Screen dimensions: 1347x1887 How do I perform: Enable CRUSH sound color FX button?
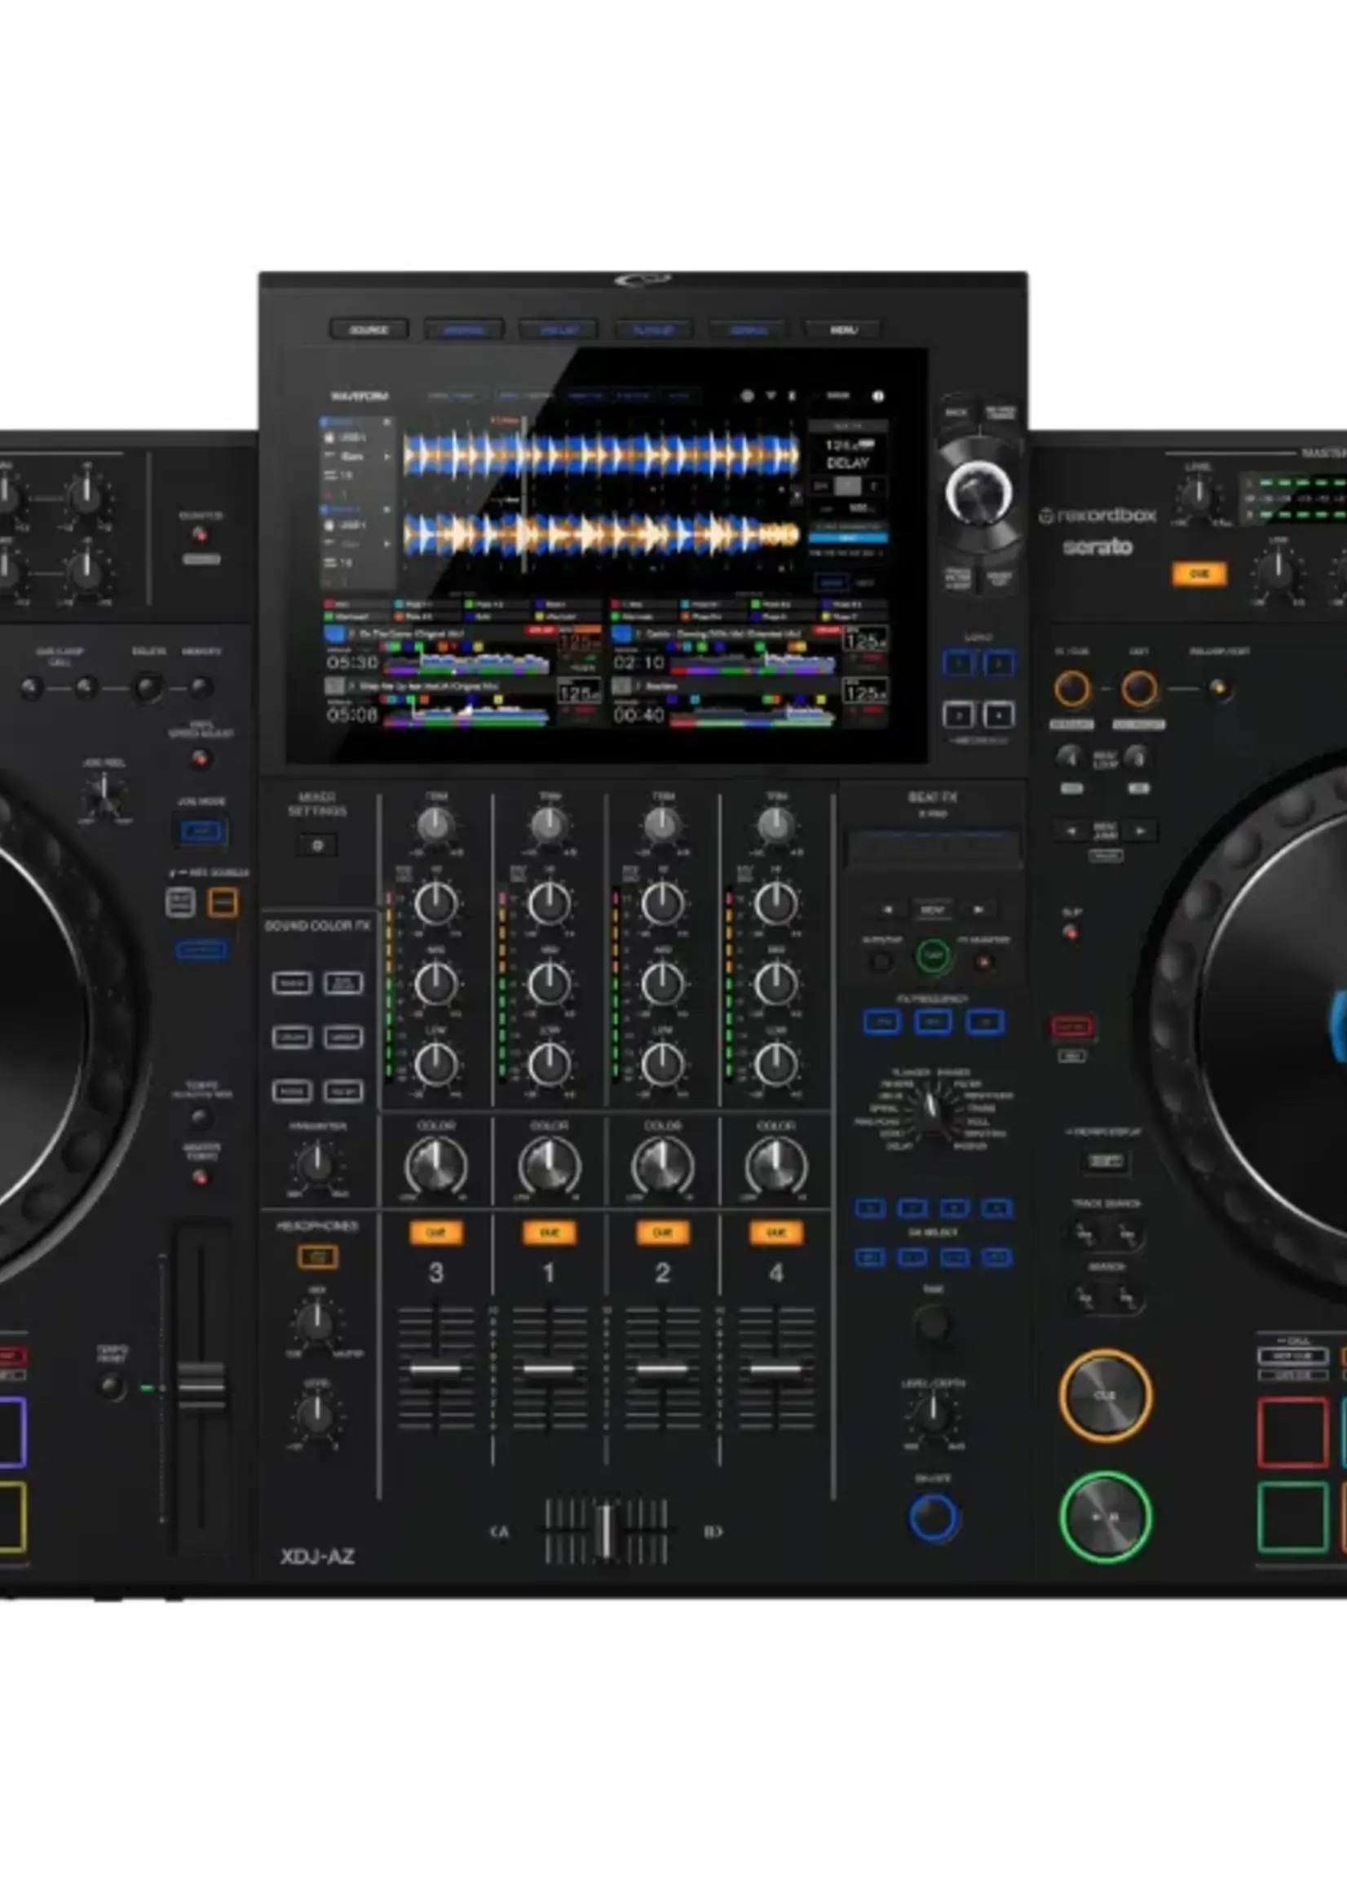pyautogui.click(x=292, y=1037)
